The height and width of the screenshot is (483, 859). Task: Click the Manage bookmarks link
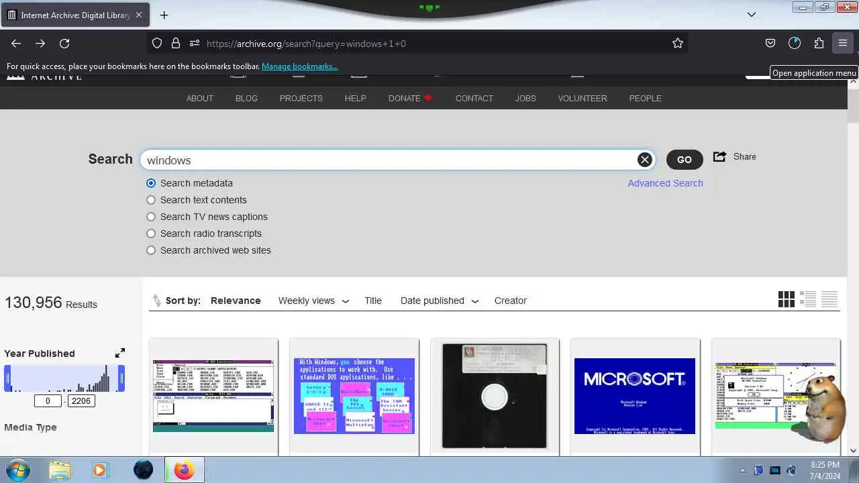click(300, 66)
